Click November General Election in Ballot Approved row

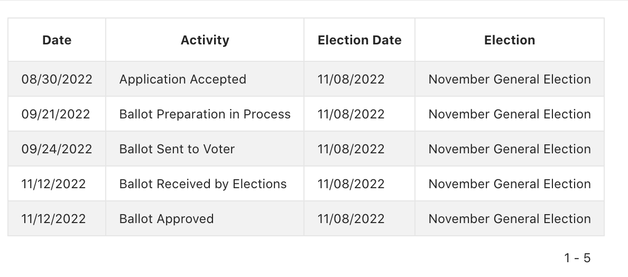pos(510,219)
